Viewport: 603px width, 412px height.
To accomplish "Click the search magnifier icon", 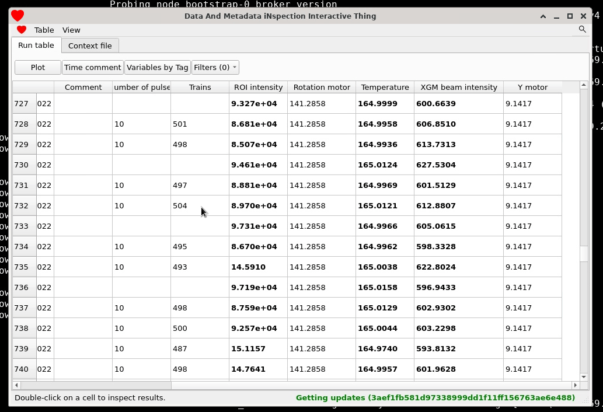I will coord(582,30).
